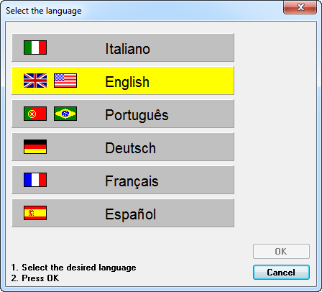
Task: Click the OK button
Action: tap(281, 252)
